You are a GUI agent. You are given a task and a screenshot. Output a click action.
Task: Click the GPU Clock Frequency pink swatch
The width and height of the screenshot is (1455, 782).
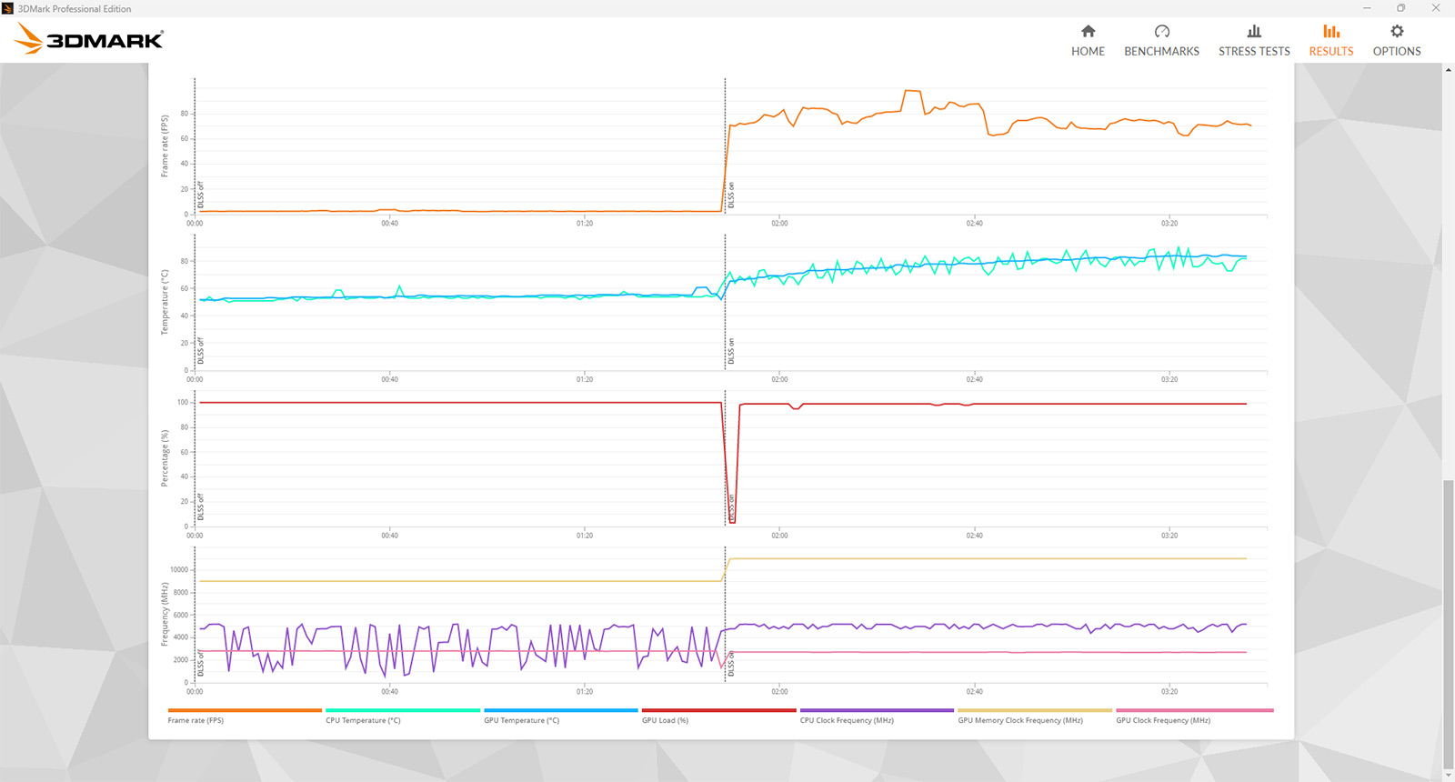(x=1194, y=710)
